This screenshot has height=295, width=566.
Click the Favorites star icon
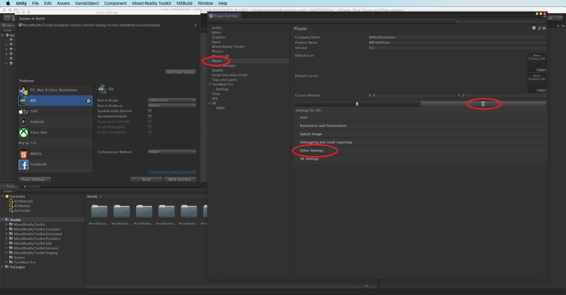(x=7, y=196)
